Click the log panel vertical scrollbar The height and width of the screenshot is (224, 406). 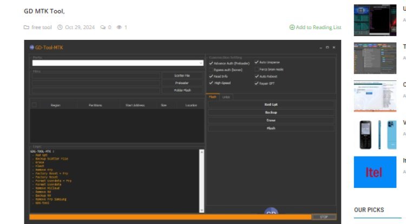pyautogui.click(x=202, y=181)
